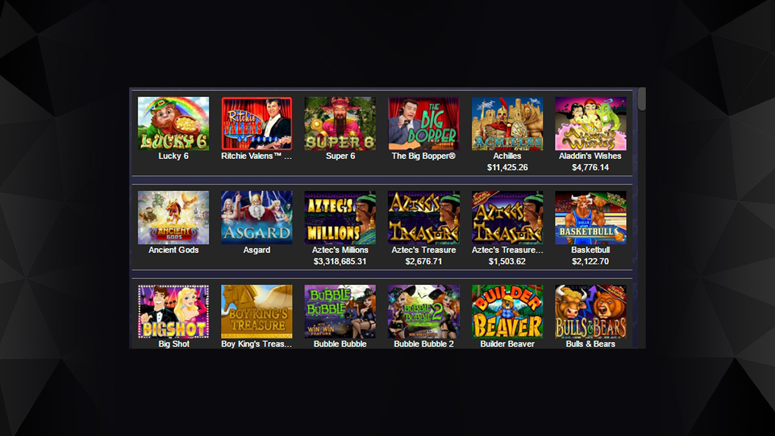775x436 pixels.
Task: Open the Aladdin's Wishes game icon
Action: [x=591, y=123]
